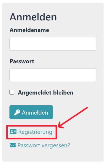Toggle the Angemeldet bleiben checkbox

click(x=12, y=92)
